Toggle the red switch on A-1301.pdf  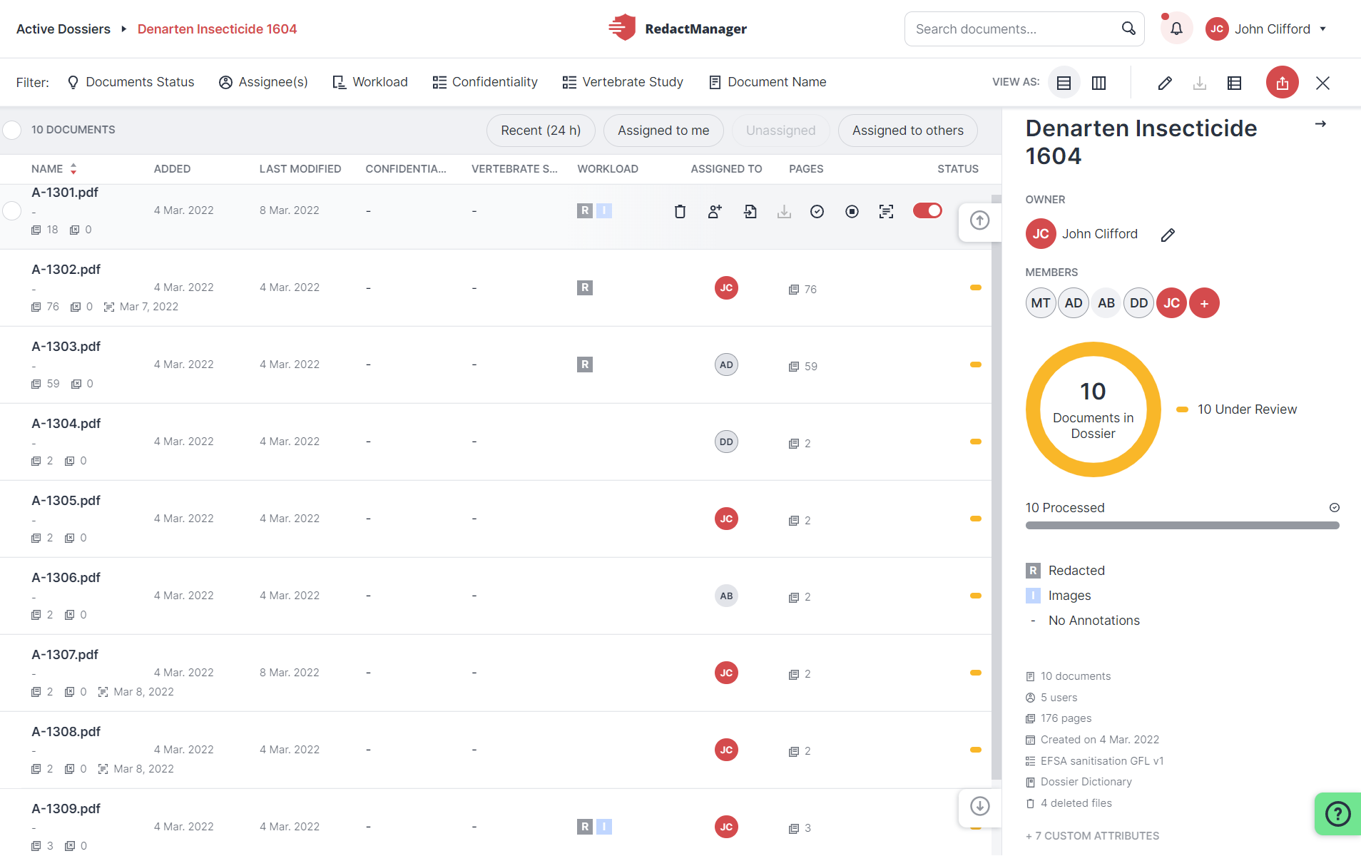pos(927,210)
